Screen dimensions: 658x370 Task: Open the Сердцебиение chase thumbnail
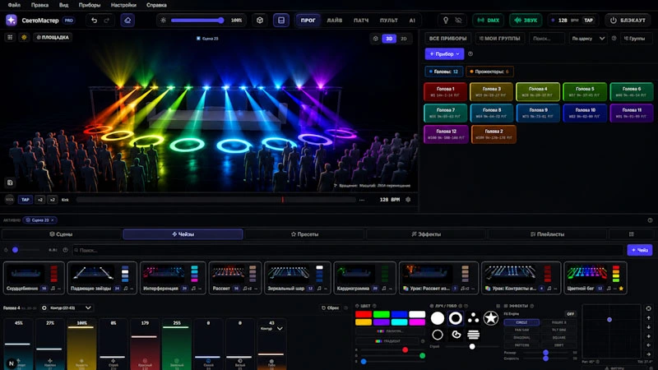(34, 277)
